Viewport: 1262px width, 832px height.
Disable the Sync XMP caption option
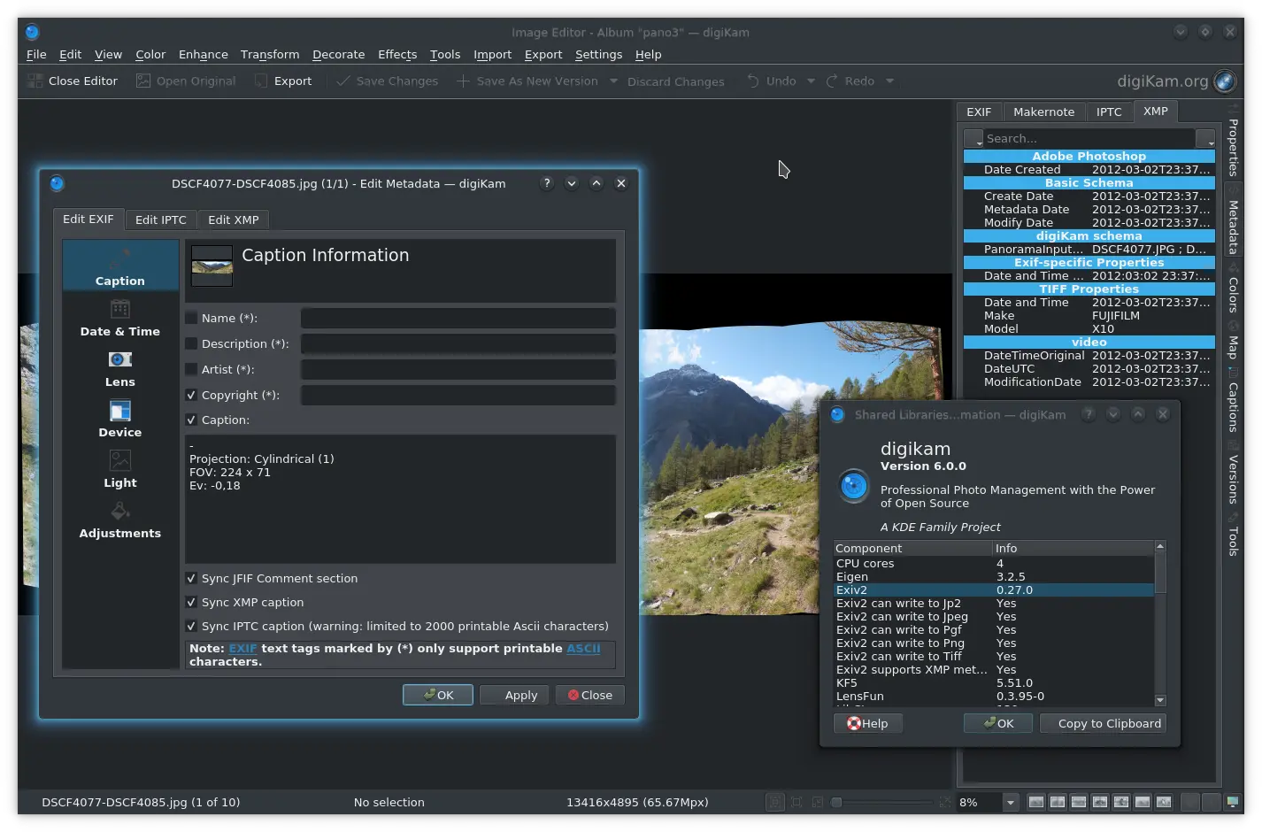tap(191, 602)
